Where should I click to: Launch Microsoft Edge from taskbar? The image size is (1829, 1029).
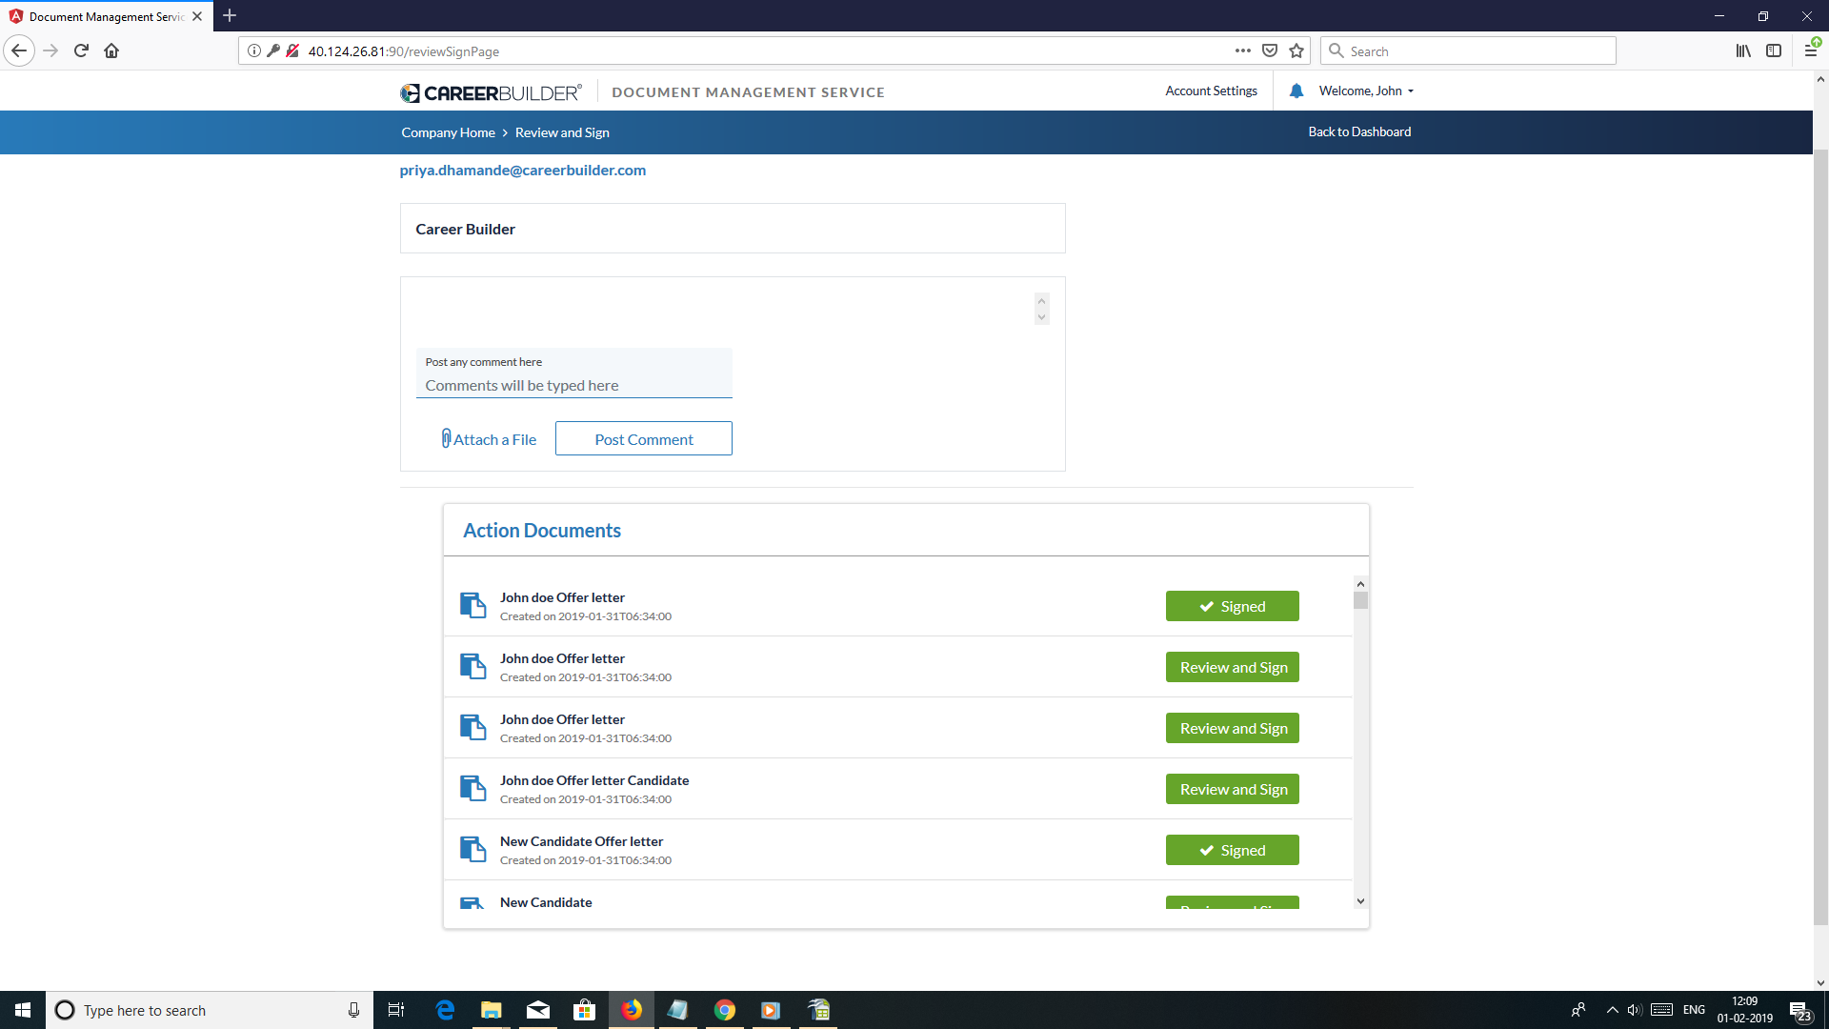445,1010
